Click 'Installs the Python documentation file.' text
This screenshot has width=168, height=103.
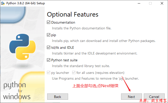[82, 28]
